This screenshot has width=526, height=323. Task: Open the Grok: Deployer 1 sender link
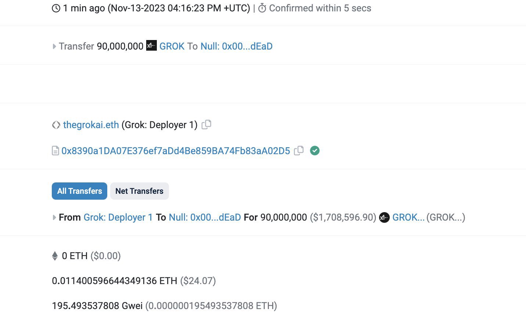(x=118, y=217)
